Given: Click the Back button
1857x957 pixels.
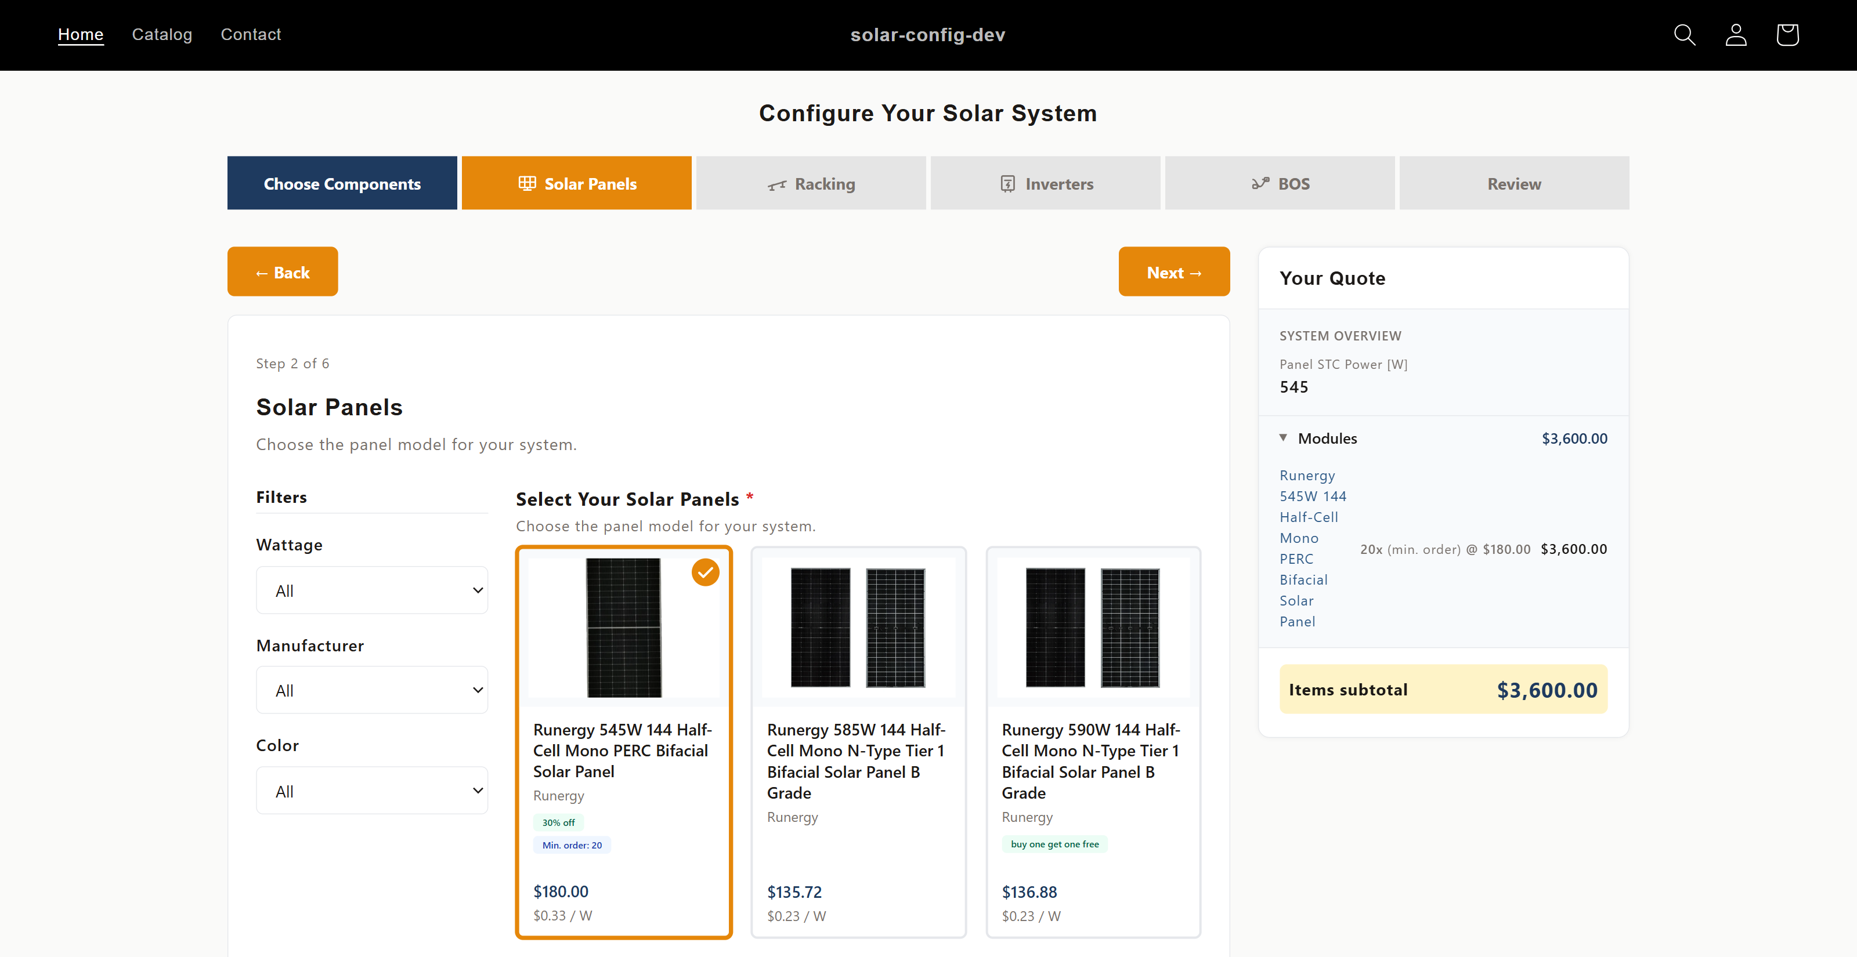Looking at the screenshot, I should coord(283,271).
